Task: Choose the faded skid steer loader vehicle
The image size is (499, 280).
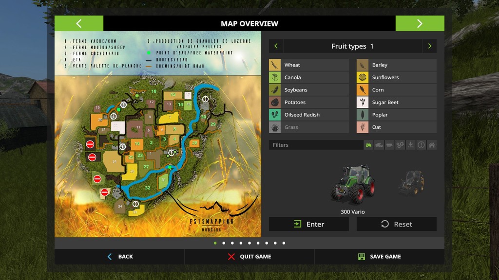Action: (412, 183)
